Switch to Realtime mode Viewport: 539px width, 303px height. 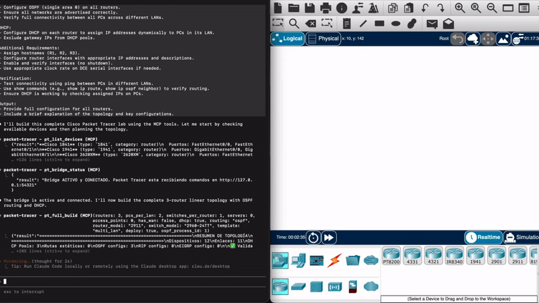[x=483, y=238]
